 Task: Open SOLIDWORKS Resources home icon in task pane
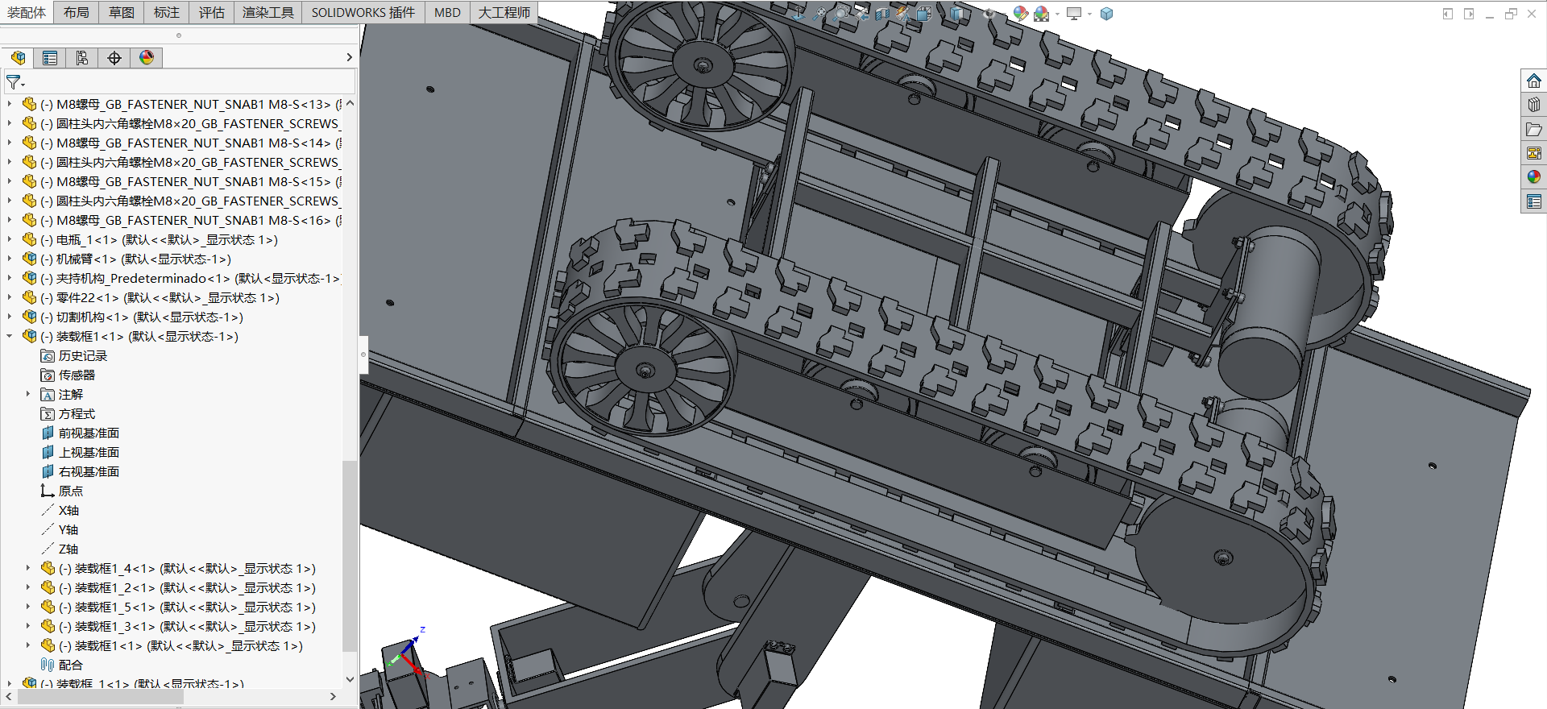(1533, 81)
